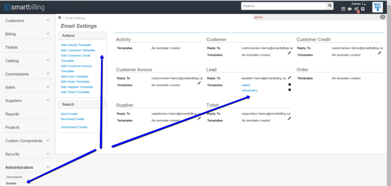391x186 pixels.
Task: Click the Insert Face Here avatar
Action: pyautogui.click(x=378, y=7)
